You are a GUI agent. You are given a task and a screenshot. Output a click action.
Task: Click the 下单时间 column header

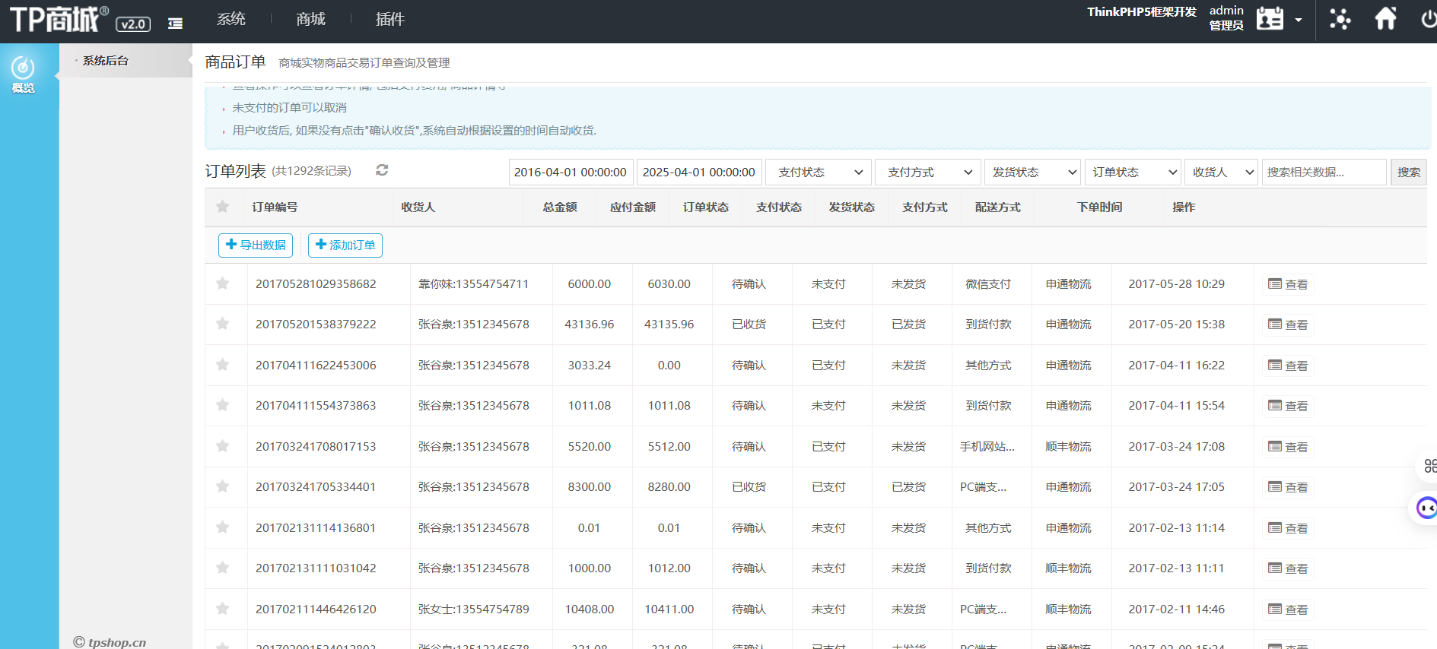pyautogui.click(x=1100, y=207)
